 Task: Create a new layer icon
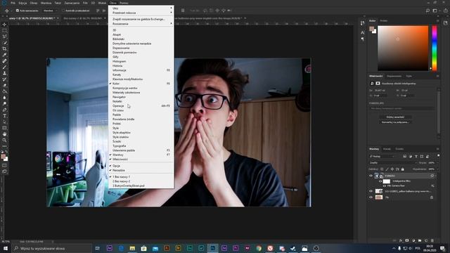tap(426, 240)
